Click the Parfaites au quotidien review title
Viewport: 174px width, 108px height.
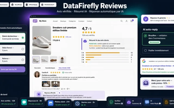(x=49, y=75)
